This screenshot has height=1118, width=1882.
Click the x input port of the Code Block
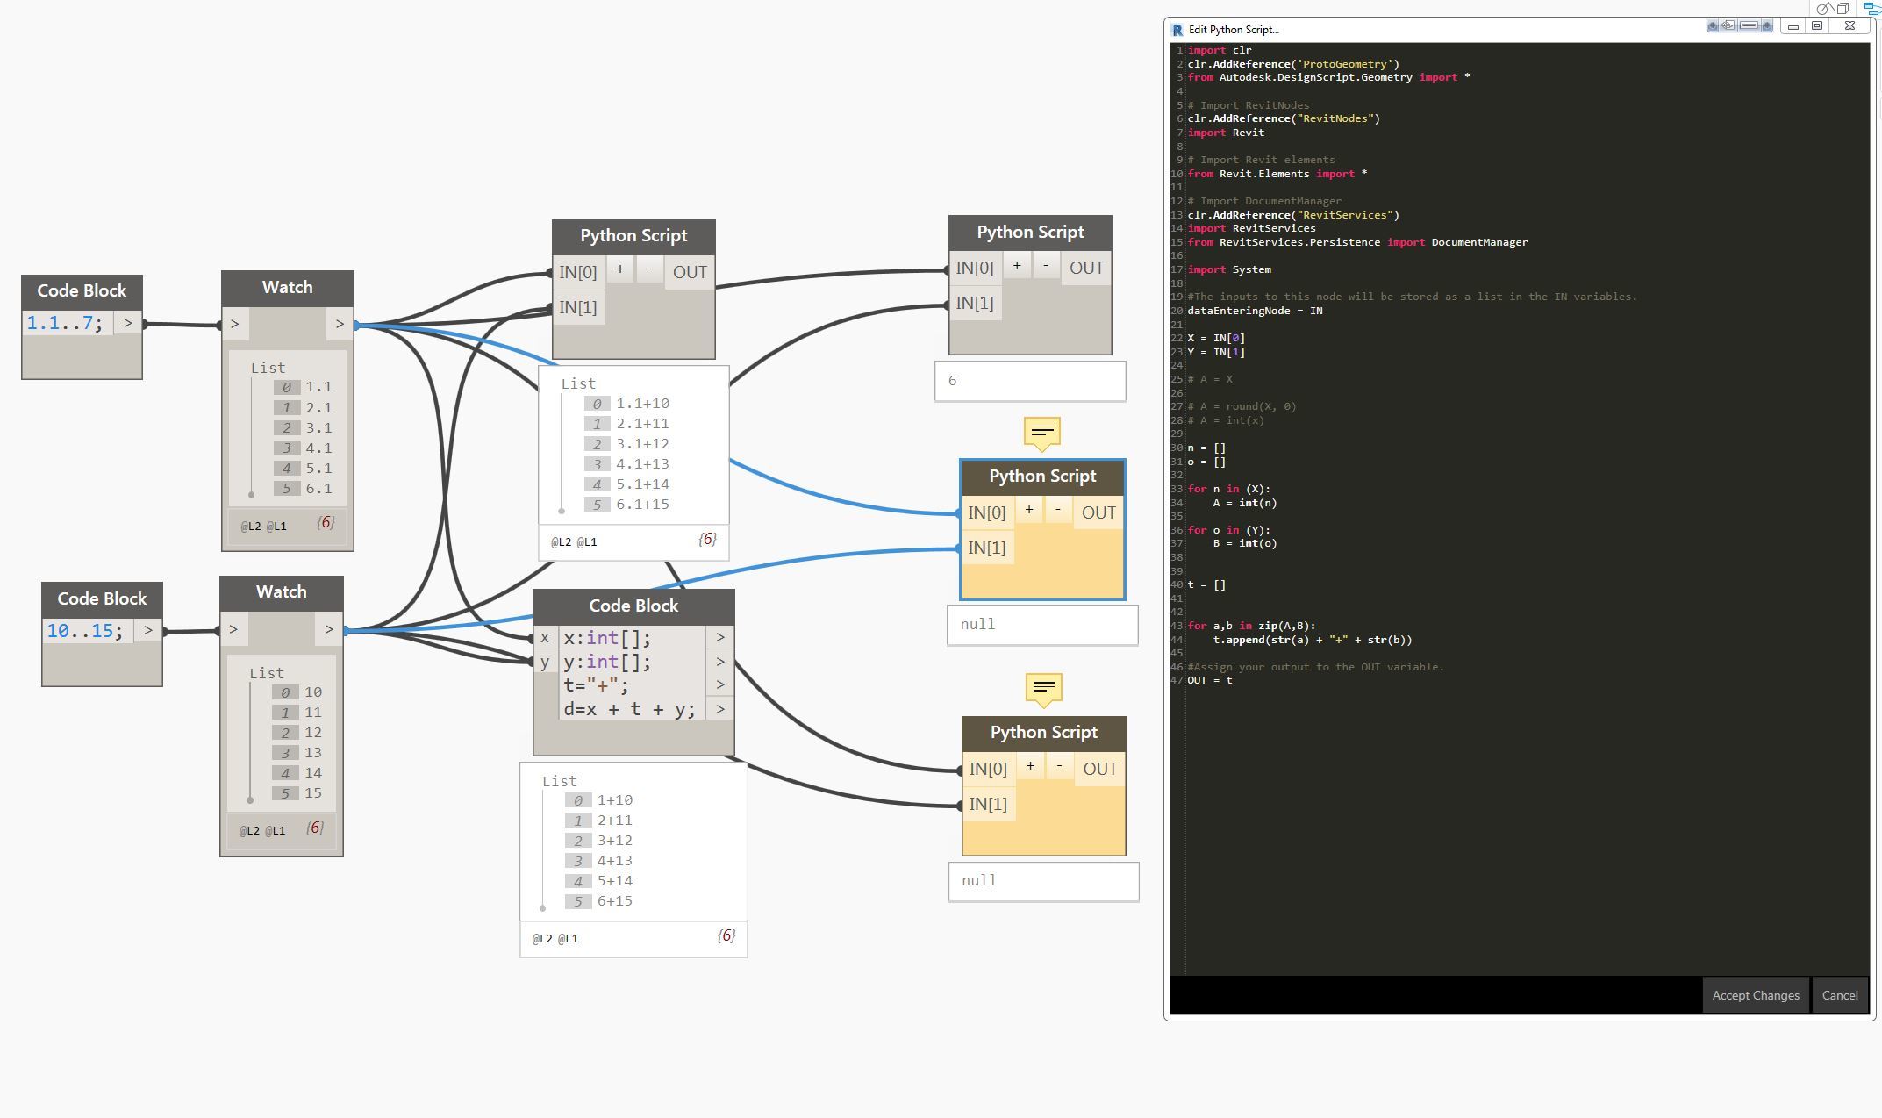[545, 638]
